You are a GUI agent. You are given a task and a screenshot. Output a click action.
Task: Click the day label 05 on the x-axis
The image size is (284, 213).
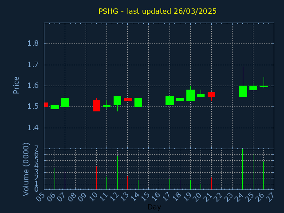pyautogui.click(x=40, y=197)
